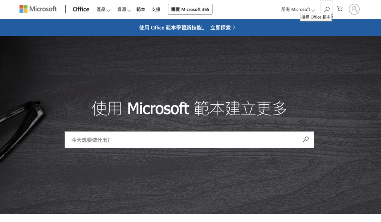Expand the 產品 dropdown menu
This screenshot has width=381, height=222.
(103, 9)
